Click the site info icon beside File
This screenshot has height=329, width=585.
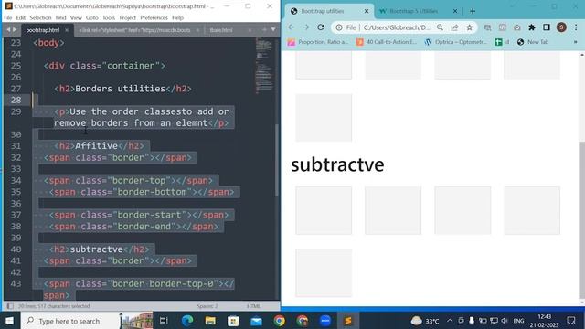pos(339,27)
